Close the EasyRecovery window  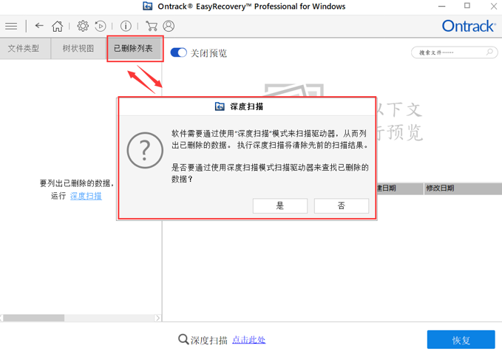pos(494,6)
